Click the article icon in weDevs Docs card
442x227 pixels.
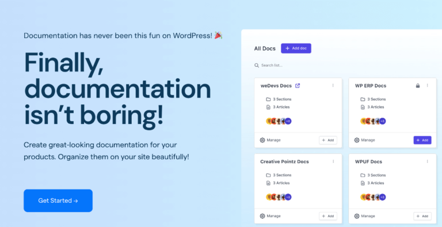pyautogui.click(x=268, y=107)
